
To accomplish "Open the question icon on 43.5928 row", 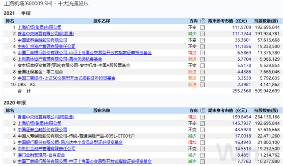I will (x=203, y=130).
